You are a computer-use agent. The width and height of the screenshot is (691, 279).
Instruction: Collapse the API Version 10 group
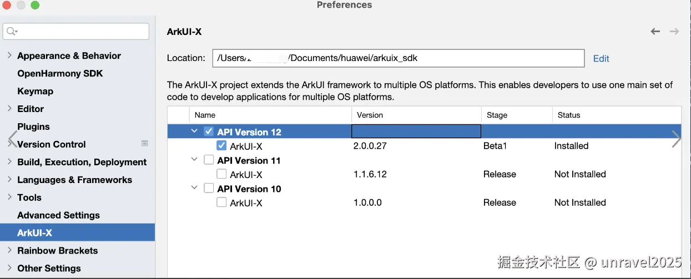194,188
